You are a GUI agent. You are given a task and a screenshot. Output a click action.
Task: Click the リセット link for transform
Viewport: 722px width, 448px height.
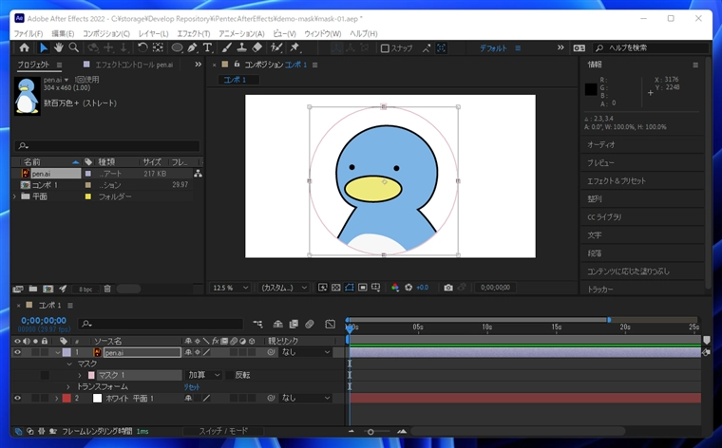[192, 386]
